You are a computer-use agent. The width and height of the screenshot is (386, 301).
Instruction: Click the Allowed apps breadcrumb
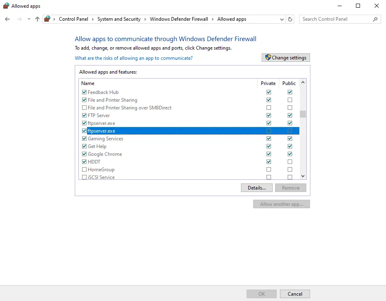pos(232,19)
